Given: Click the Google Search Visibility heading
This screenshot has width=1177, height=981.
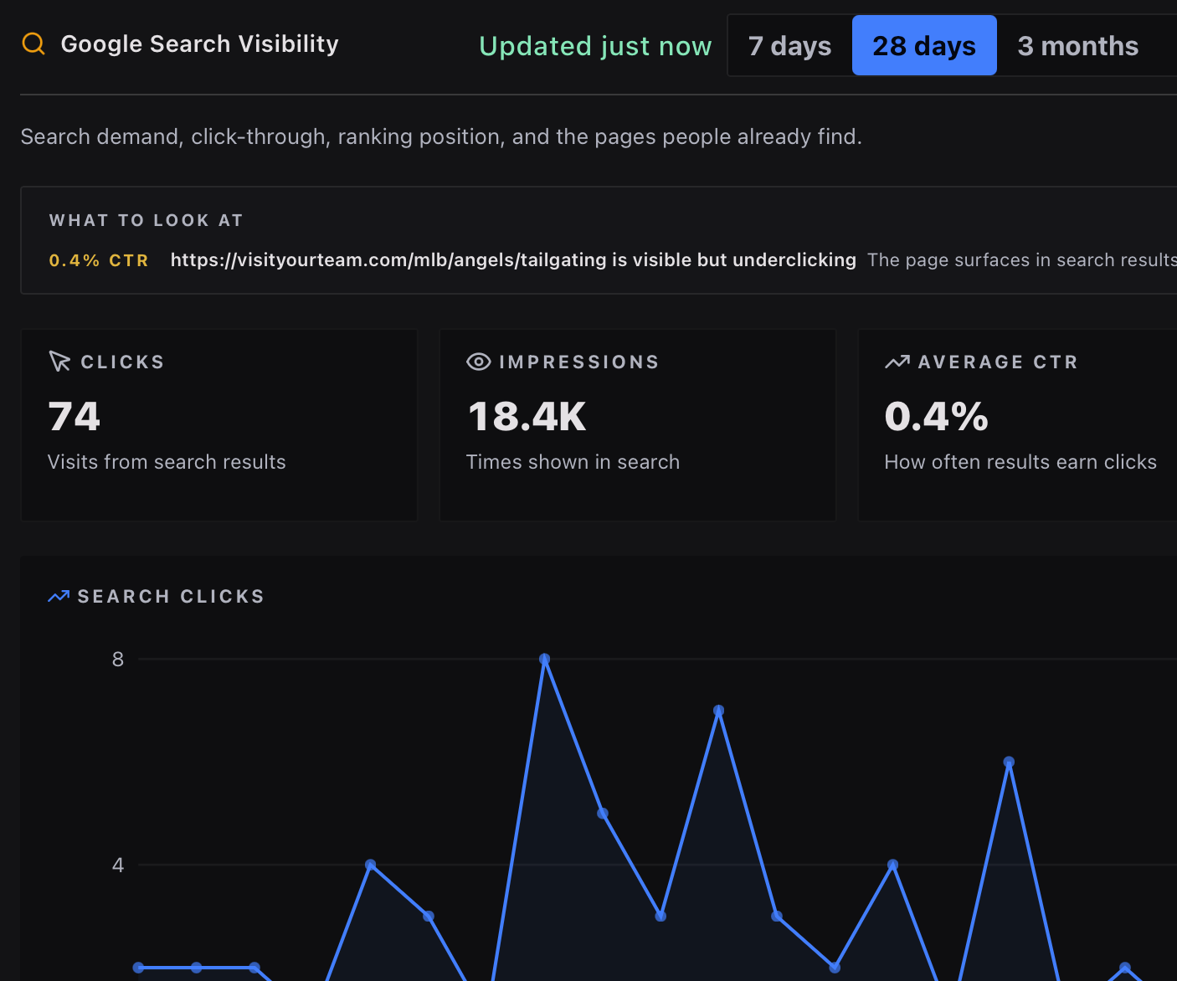Looking at the screenshot, I should point(200,44).
